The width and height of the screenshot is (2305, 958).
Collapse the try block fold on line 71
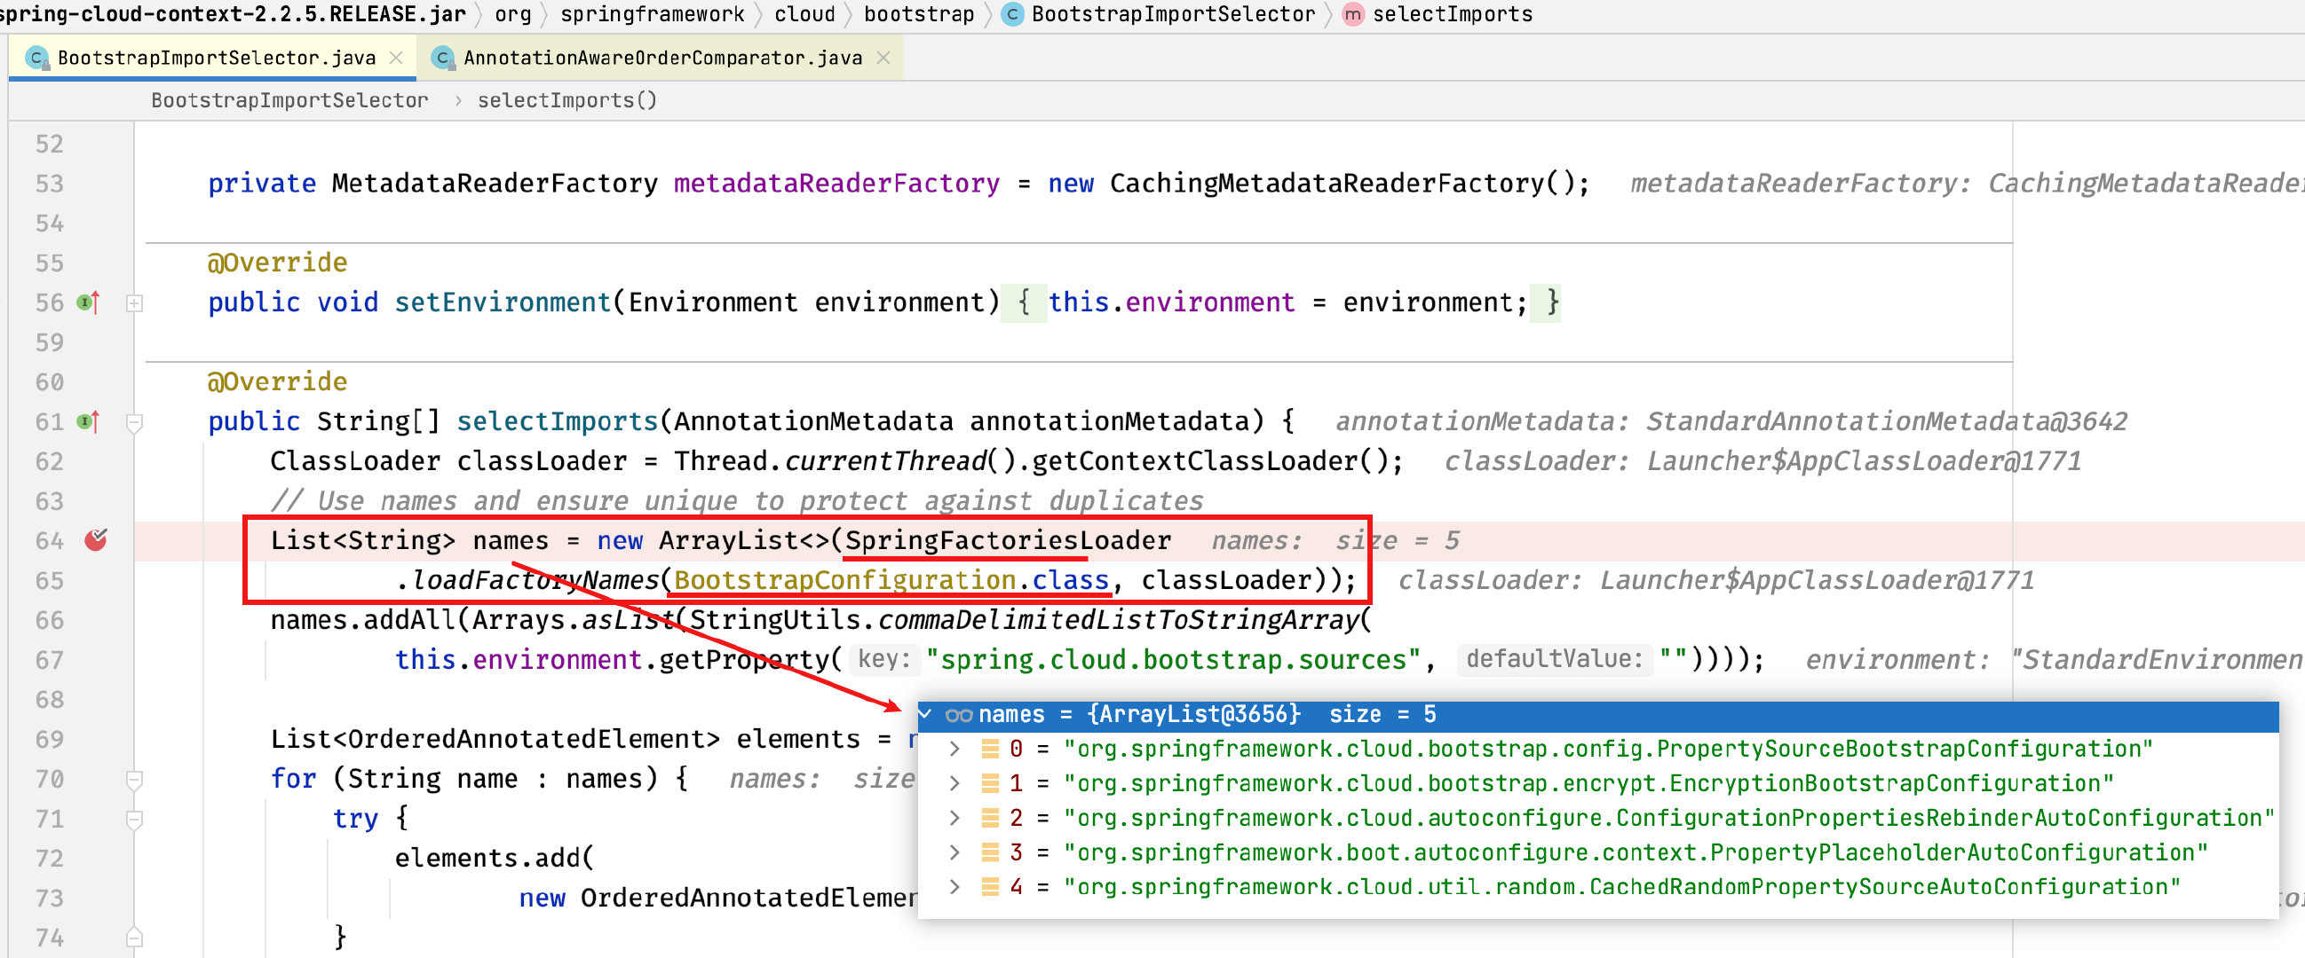(134, 819)
